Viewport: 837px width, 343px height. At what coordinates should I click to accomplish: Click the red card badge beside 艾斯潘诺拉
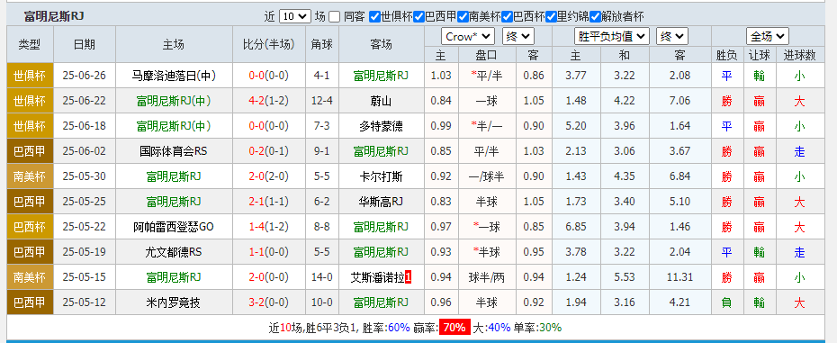coord(409,277)
